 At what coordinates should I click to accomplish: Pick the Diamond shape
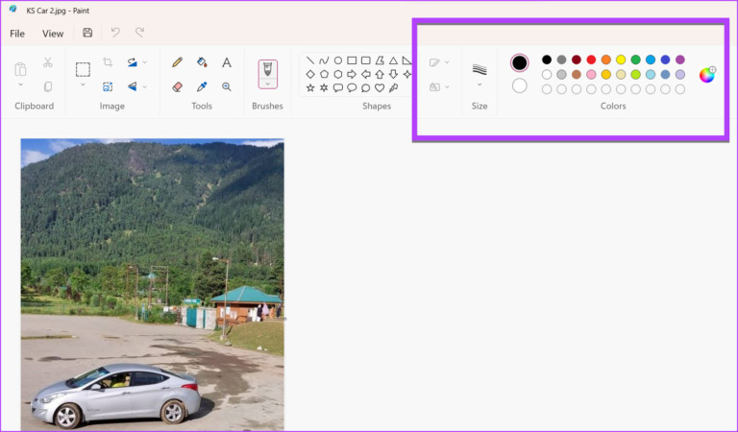coord(310,74)
